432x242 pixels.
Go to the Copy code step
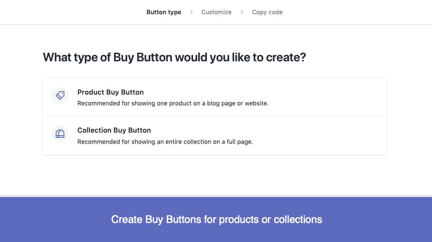(x=267, y=12)
